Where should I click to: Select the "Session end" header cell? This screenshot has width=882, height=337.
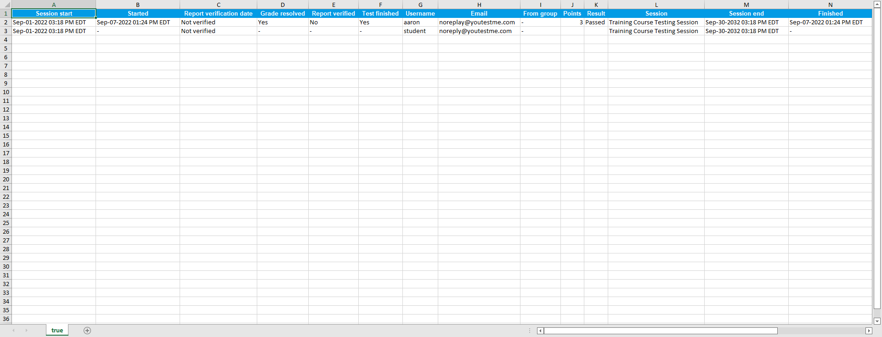[746, 13]
